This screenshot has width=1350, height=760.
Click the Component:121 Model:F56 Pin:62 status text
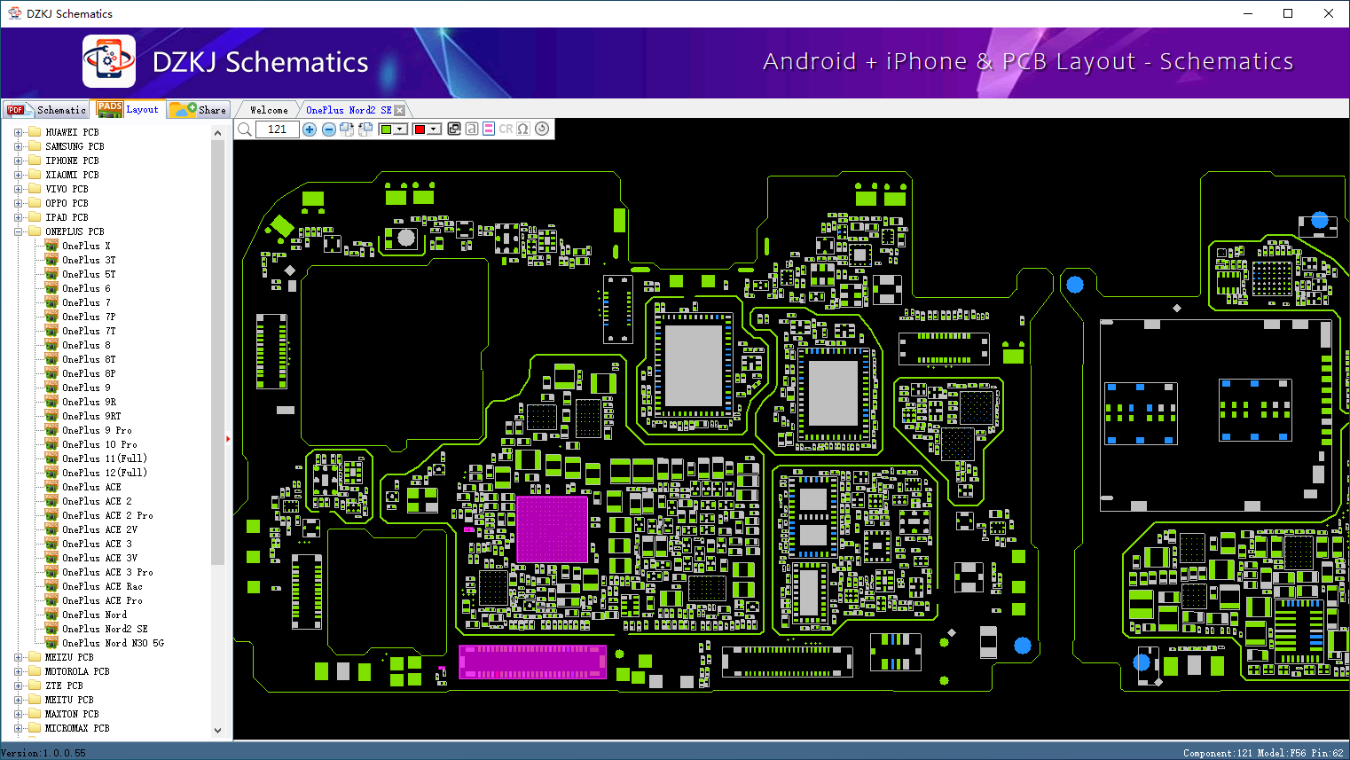(1263, 753)
